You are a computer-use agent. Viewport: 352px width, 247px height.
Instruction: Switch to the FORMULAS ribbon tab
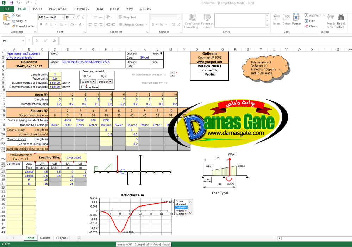82,9
